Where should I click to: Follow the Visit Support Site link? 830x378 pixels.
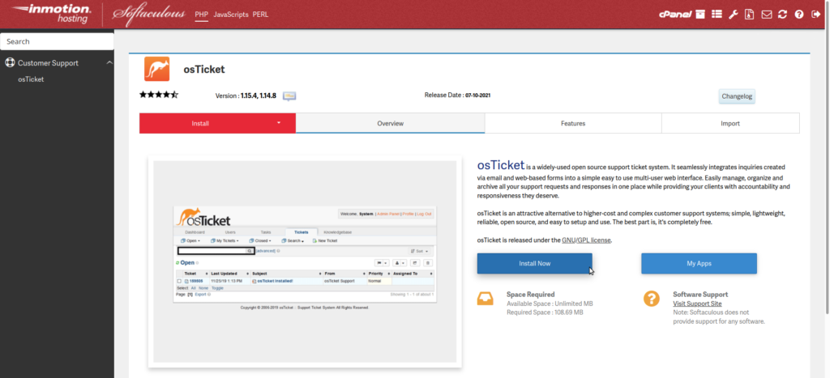point(697,304)
